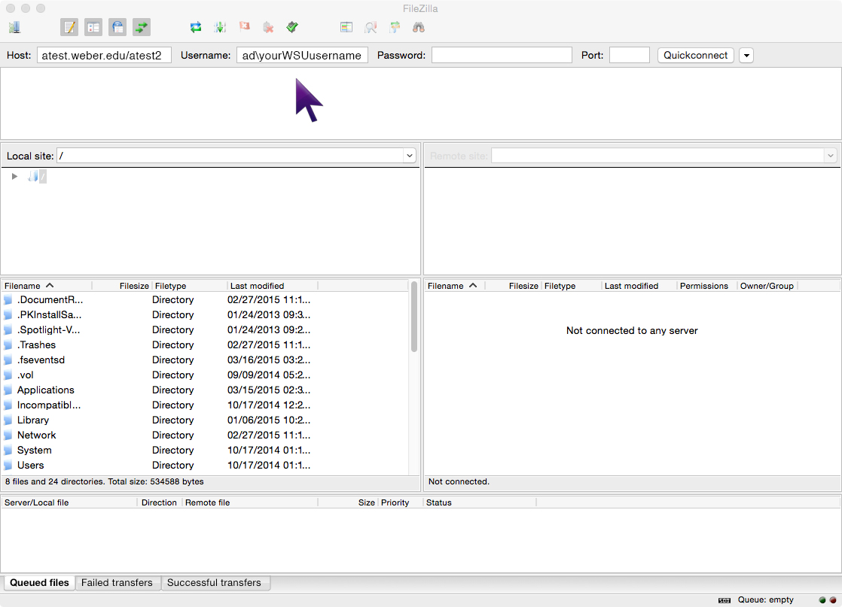Click the binoculars file search icon
The height and width of the screenshot is (607, 842).
(419, 27)
